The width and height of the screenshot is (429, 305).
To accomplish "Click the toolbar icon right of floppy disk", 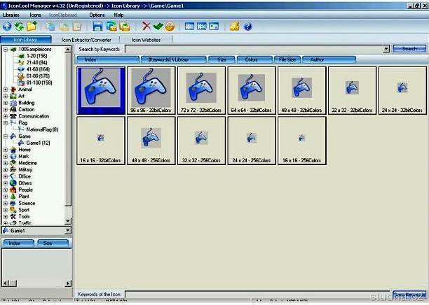I will point(111,27).
